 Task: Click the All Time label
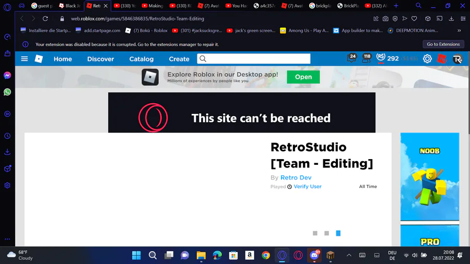click(x=368, y=186)
